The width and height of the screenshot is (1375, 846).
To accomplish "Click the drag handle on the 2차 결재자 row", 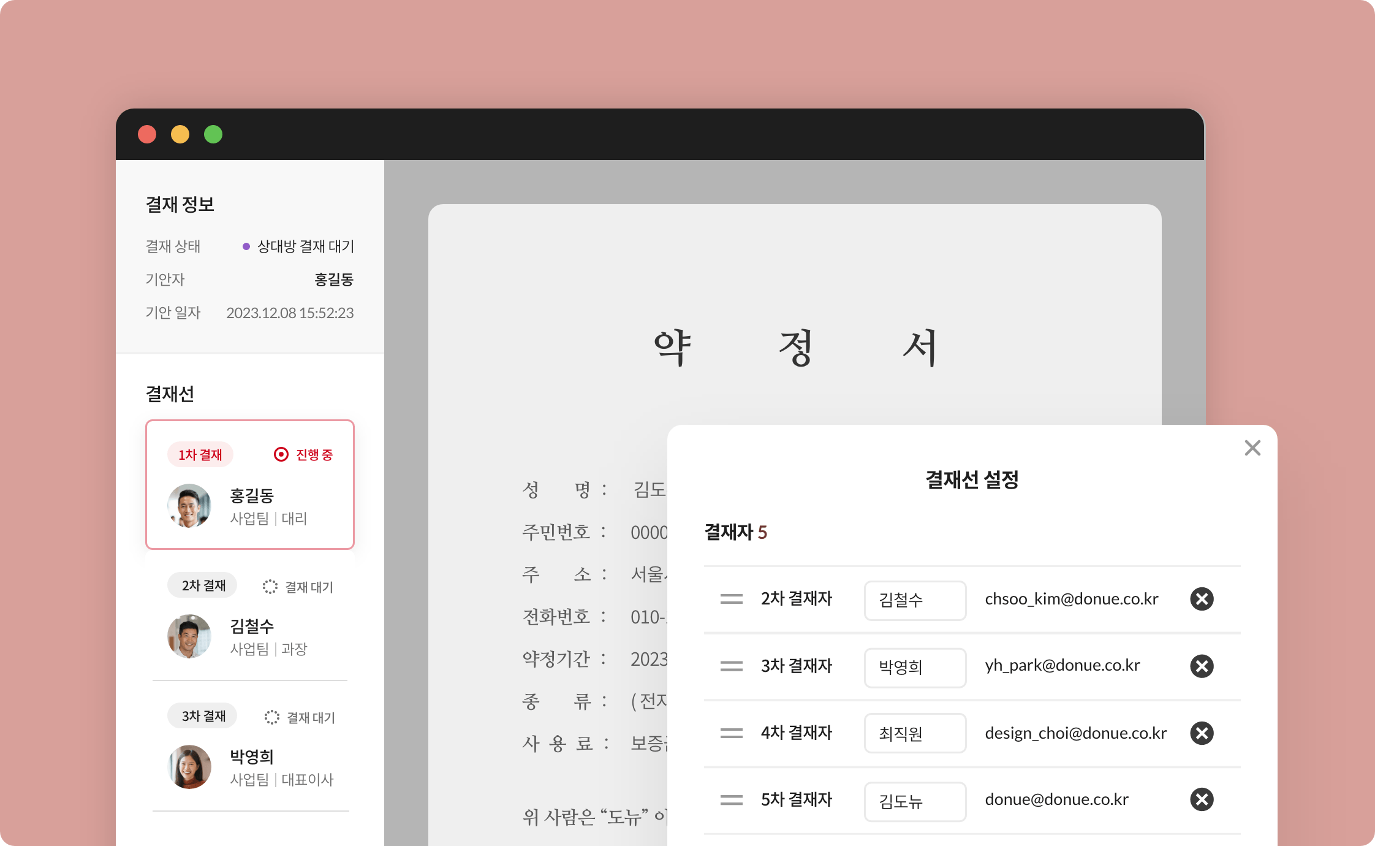I will pyautogui.click(x=732, y=600).
